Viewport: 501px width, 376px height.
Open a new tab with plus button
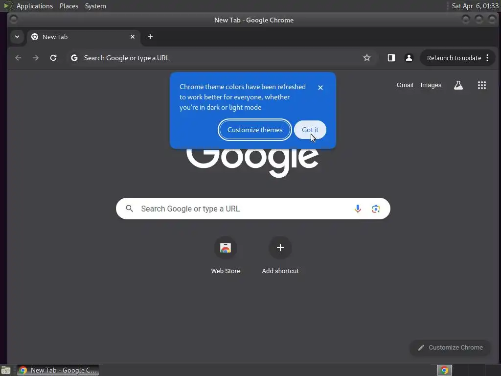click(x=150, y=37)
